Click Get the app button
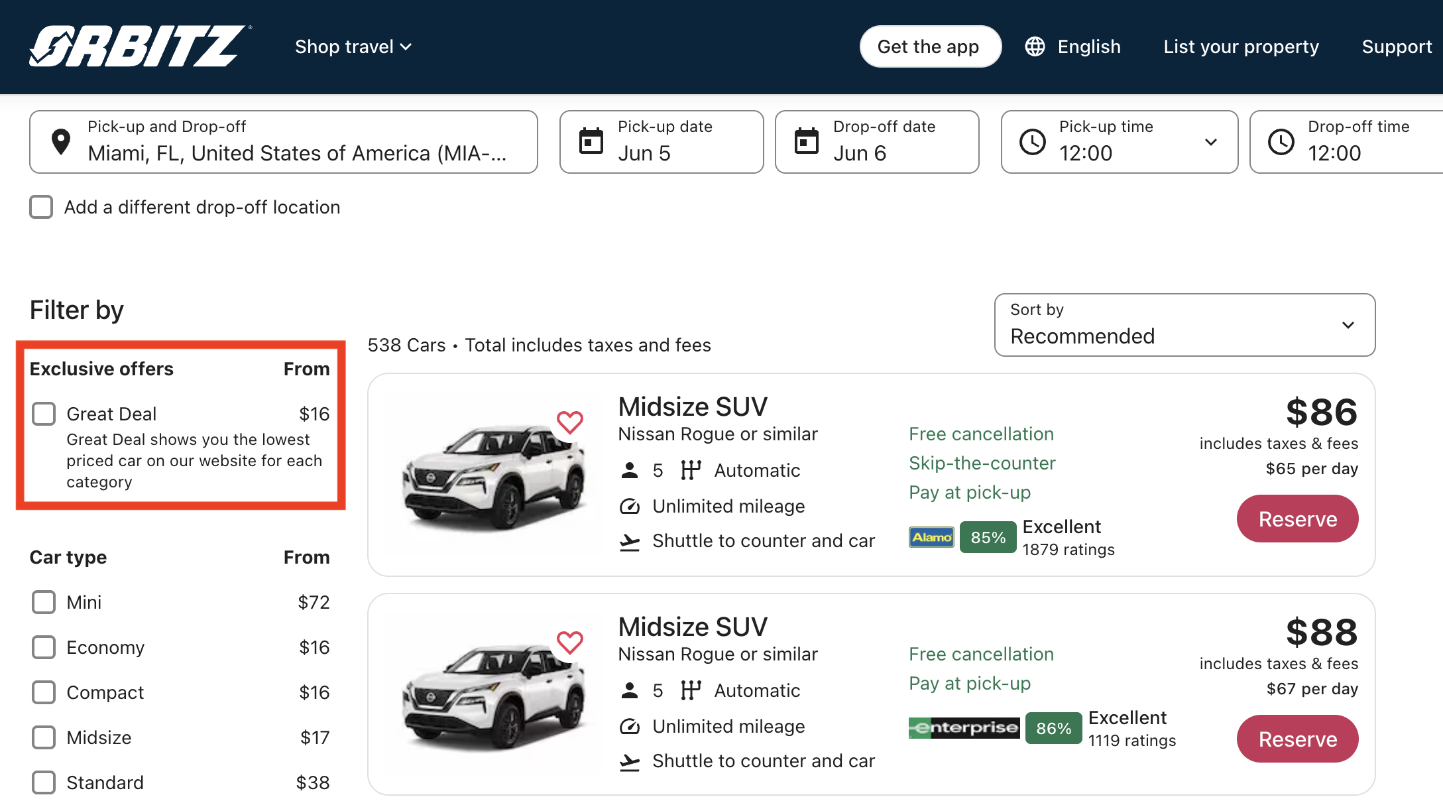The image size is (1443, 809). (930, 46)
